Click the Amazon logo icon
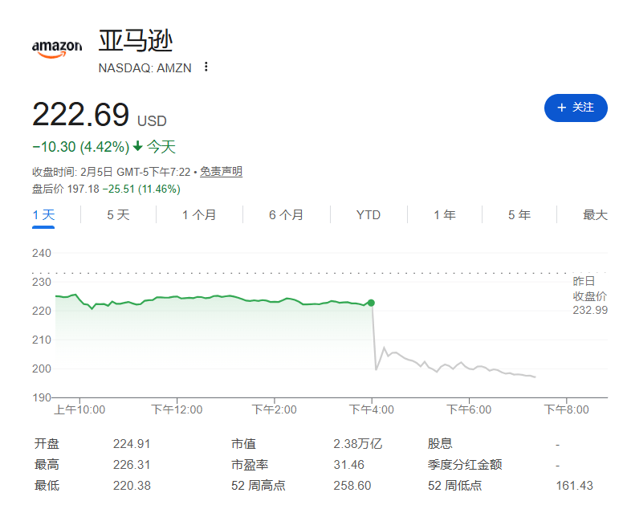 [57, 48]
